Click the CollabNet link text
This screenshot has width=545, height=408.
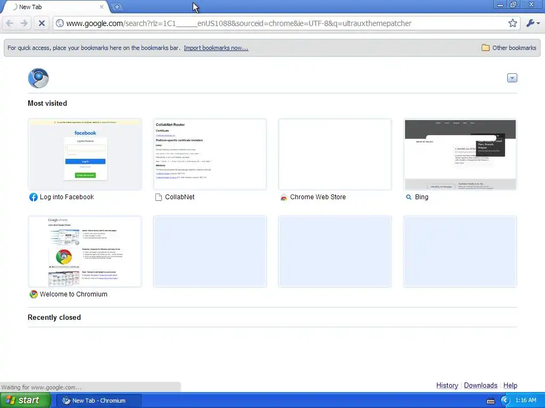(x=180, y=197)
